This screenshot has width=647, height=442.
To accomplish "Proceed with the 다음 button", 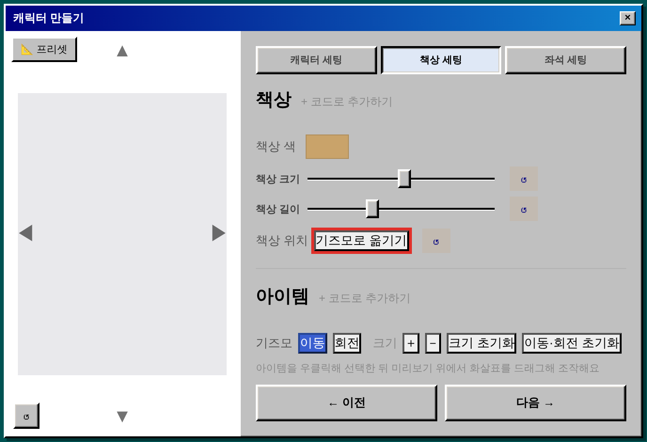I will (x=536, y=403).
